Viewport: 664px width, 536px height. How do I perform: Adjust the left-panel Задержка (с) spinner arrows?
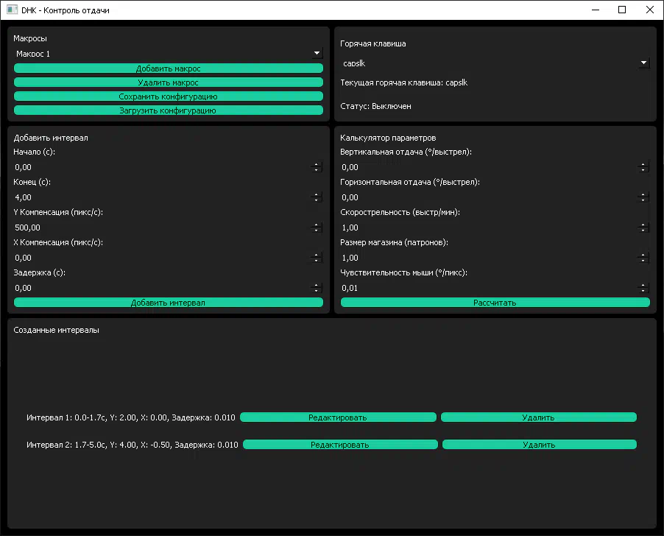coord(317,288)
